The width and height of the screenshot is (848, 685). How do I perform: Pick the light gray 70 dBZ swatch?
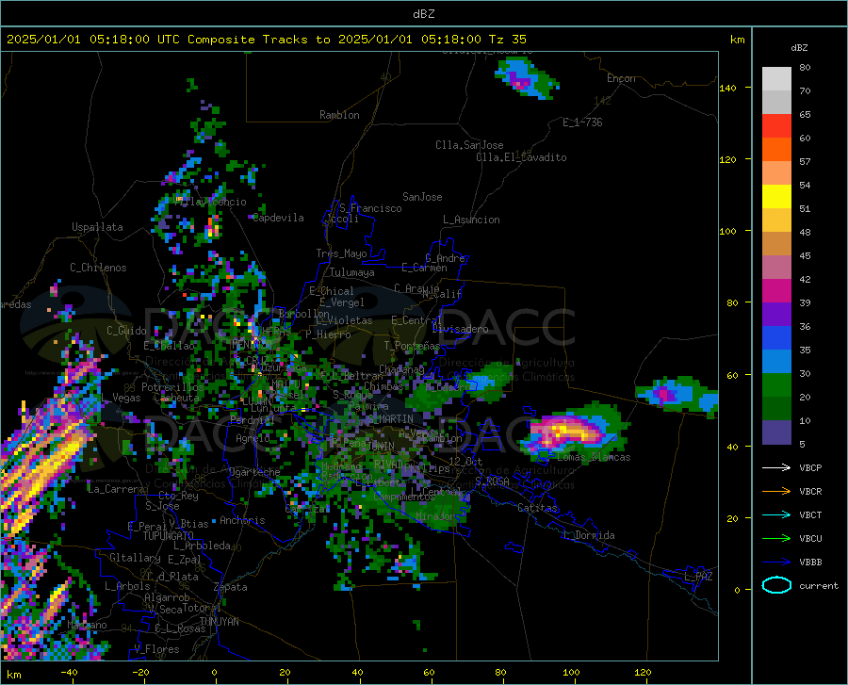click(776, 79)
